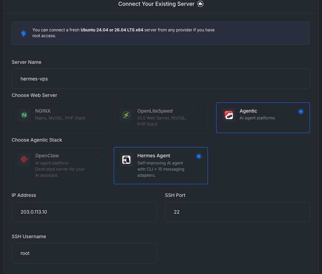Image resolution: width=322 pixels, height=274 pixels.
Task: Click the "AI agent platforms" description text
Action: [257, 118]
